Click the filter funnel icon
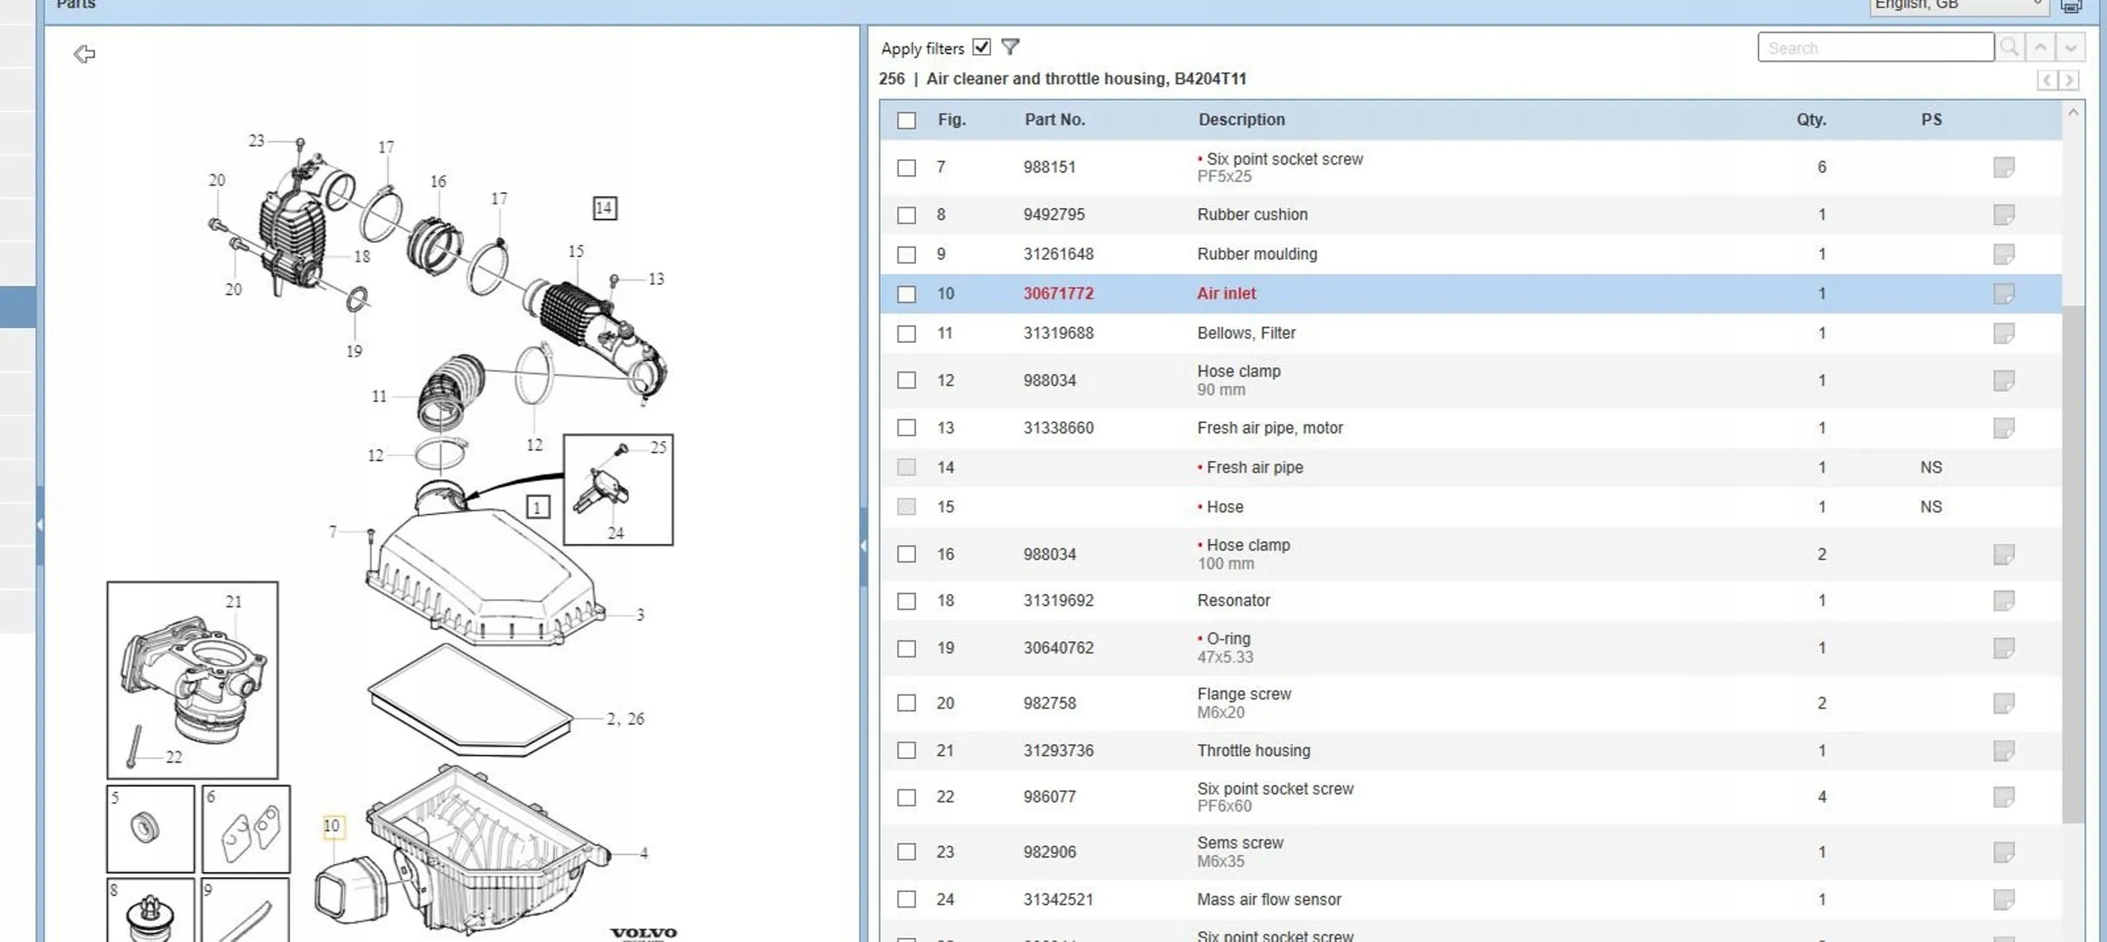Screen dimensions: 2107x942 [1011, 47]
